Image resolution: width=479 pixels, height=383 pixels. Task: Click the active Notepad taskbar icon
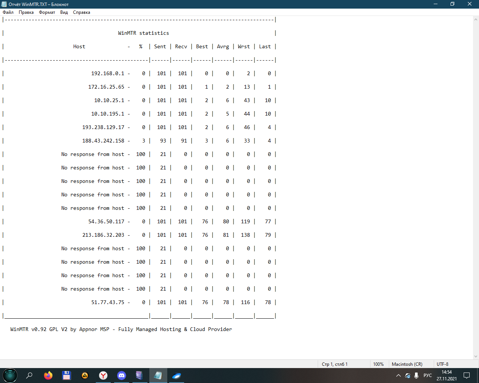coord(158,376)
